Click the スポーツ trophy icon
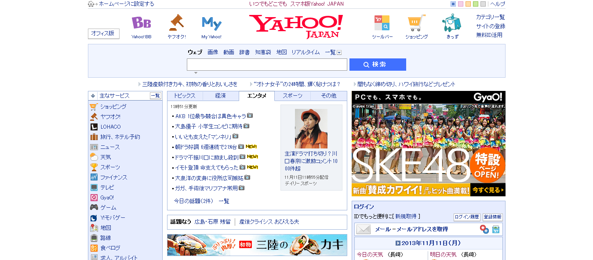 94,167
